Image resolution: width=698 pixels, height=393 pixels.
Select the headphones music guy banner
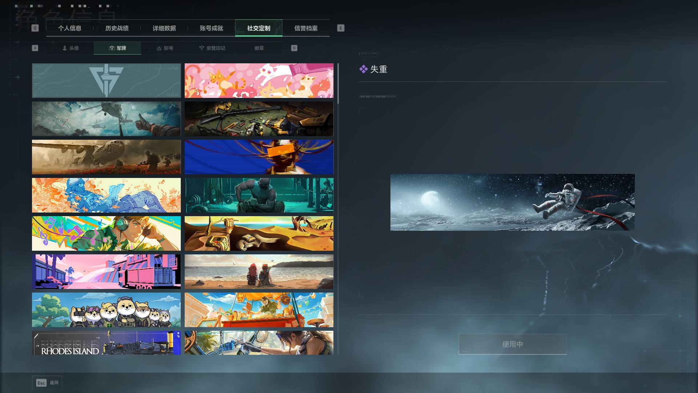point(106,234)
